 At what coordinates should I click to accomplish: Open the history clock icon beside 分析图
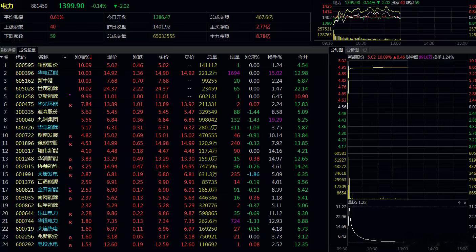tap(365, 50)
